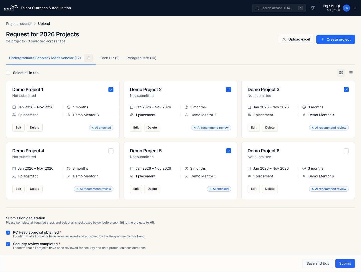Click mentor person icon in Demo Project 2
Screen dimensions: 361x272
tap(186, 115)
